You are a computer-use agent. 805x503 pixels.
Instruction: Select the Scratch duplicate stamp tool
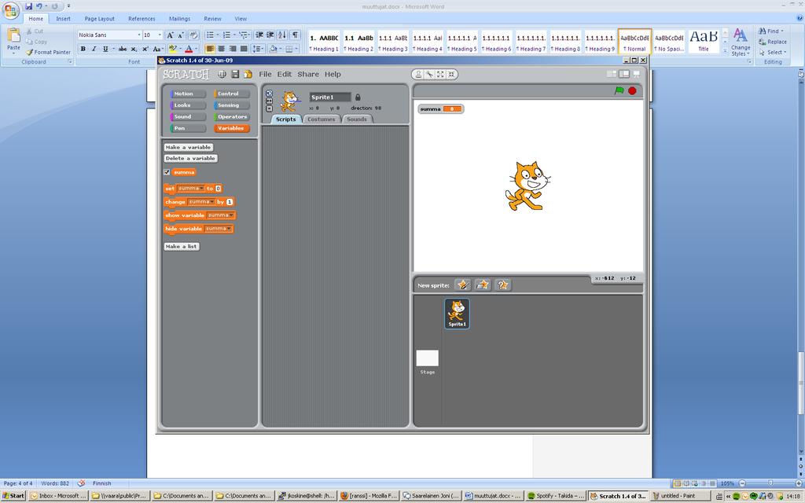click(x=418, y=75)
